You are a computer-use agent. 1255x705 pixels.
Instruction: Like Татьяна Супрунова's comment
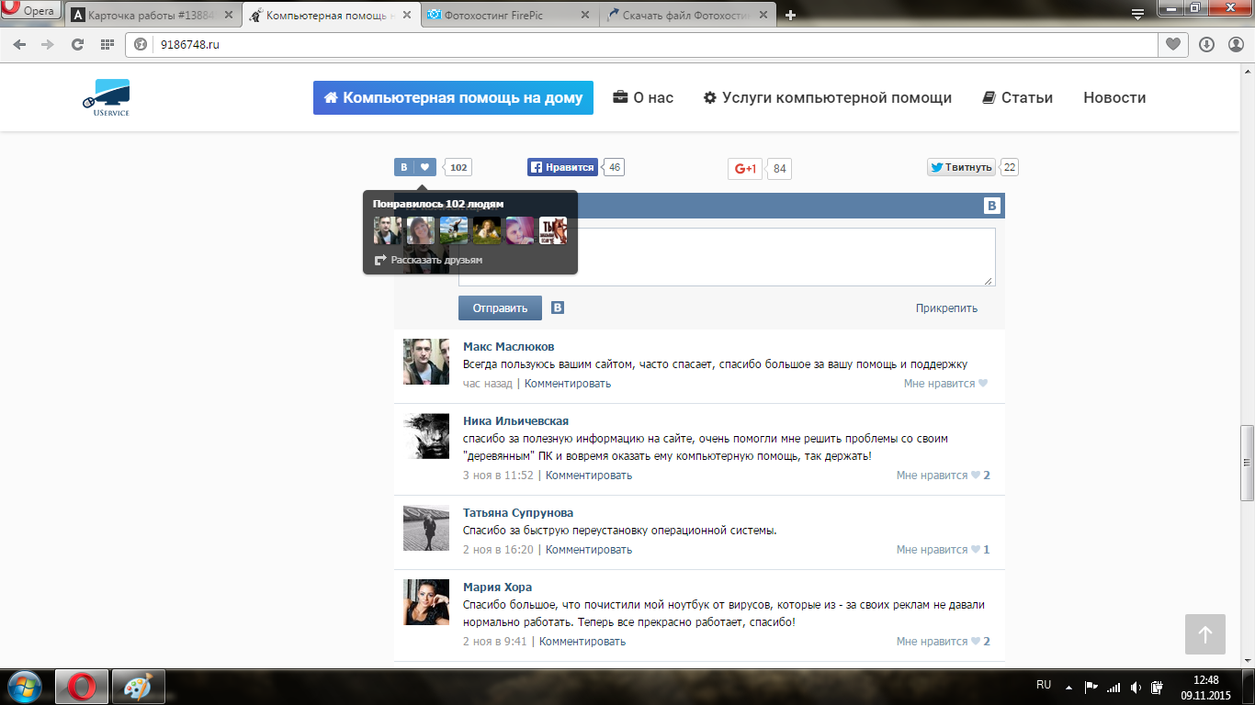944,550
